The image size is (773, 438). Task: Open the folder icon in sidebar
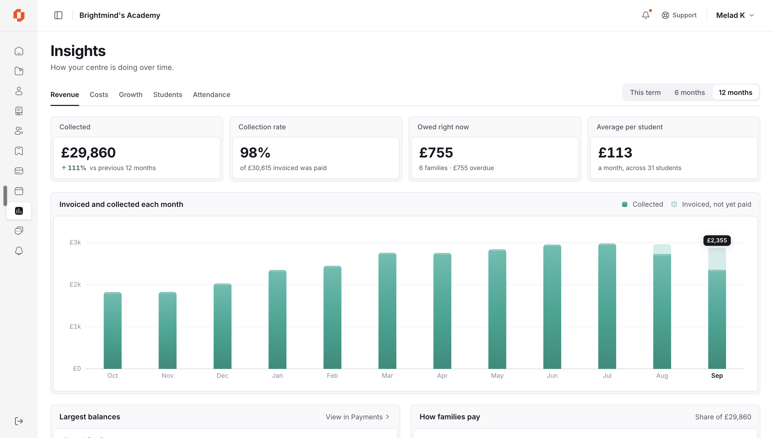19,71
